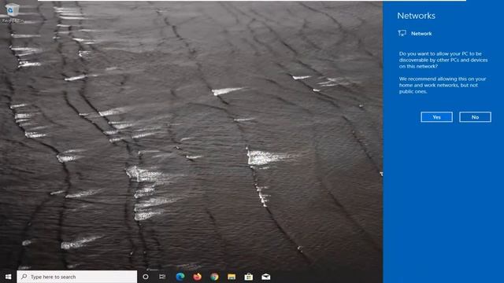
Task: Launch Google Chrome from taskbar
Action: [x=214, y=277]
